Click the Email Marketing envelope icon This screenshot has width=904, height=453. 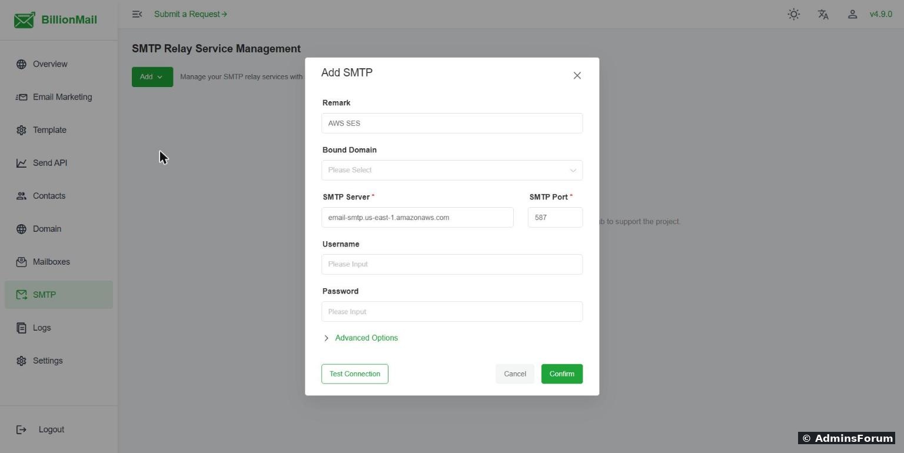tap(21, 97)
